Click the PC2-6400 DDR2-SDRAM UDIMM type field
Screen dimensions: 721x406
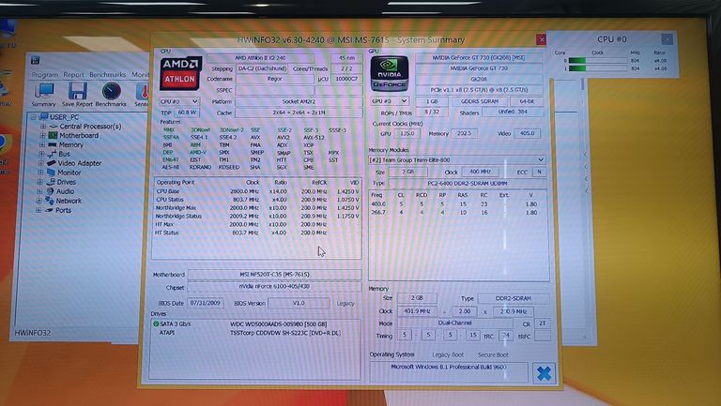click(x=468, y=183)
